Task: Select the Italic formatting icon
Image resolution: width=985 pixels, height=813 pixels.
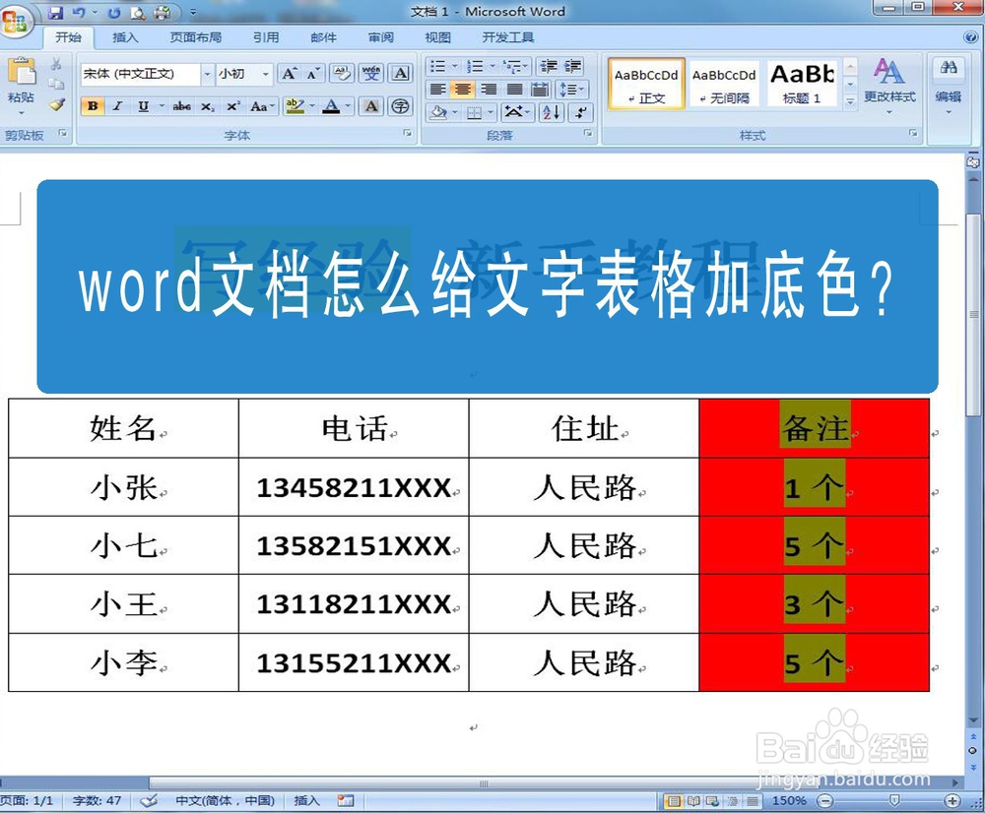Action: (x=118, y=105)
